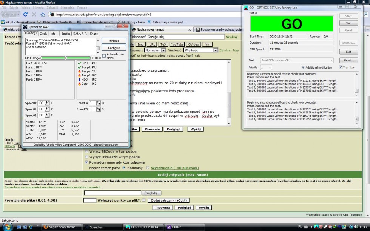Click the Temp3 flame icon in SpeedFan
This screenshot has width=370, height=231.
79,75
